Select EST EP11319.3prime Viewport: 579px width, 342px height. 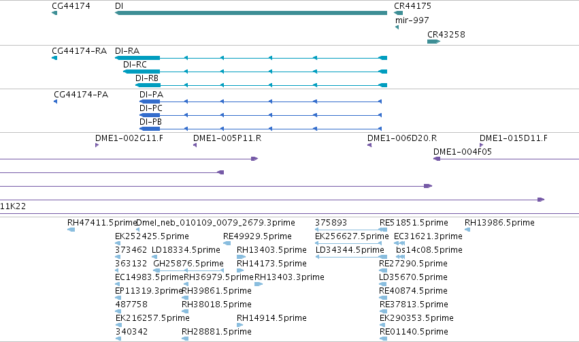149,292
